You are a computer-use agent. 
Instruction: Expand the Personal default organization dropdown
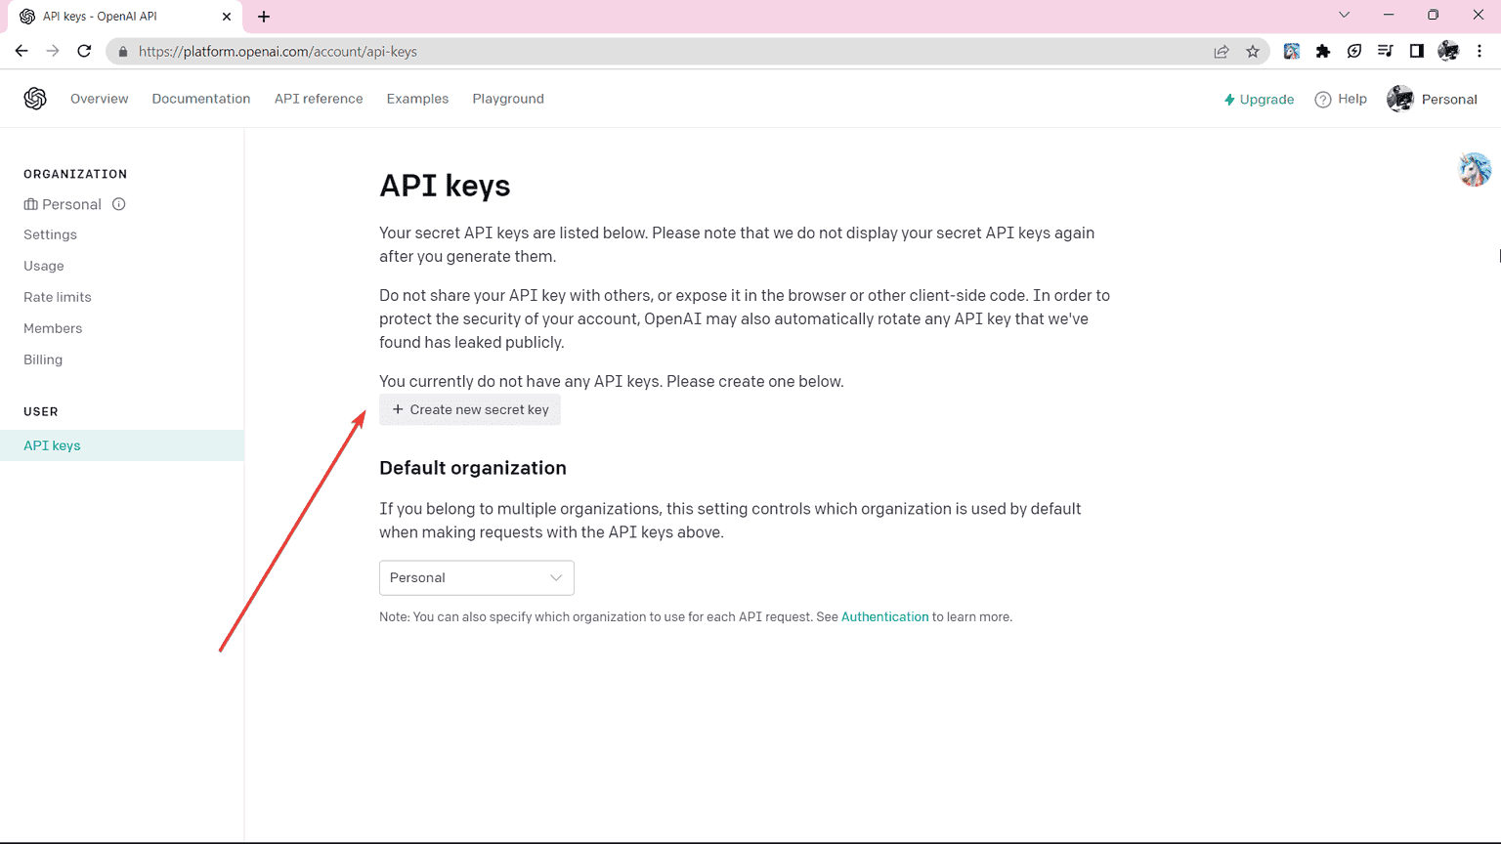476,577
